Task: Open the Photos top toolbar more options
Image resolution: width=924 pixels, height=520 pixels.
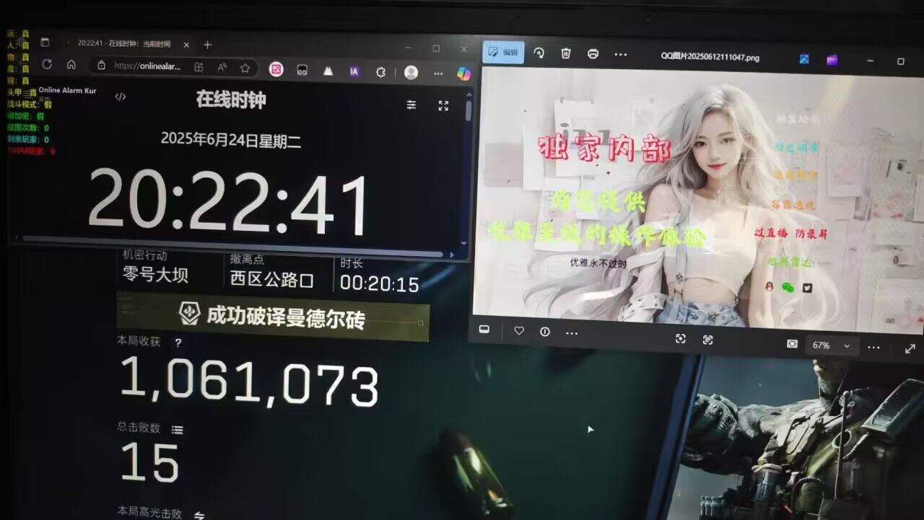Action: click(621, 55)
